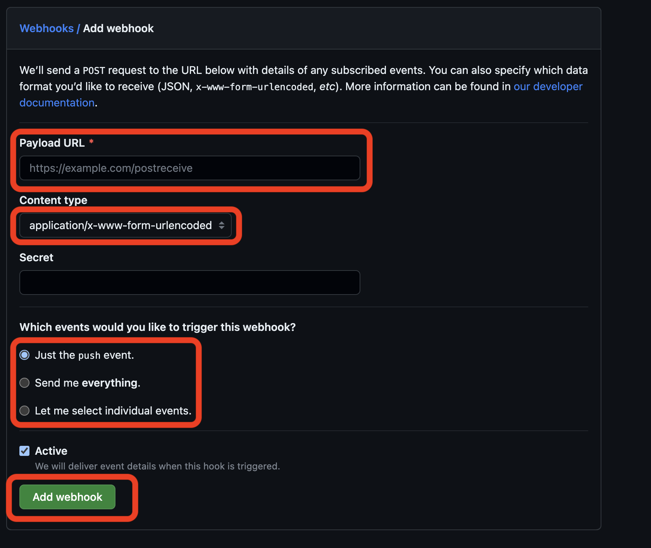Choose "Just the push event" option
Screen dimensions: 651x548
coord(24,355)
